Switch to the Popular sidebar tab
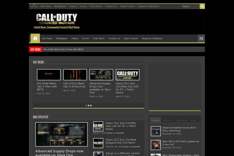The image size is (234, 156). [155, 121]
